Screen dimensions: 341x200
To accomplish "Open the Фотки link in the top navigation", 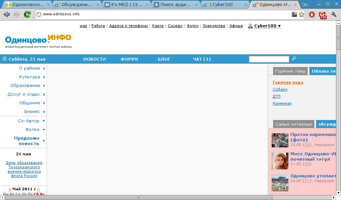I will (192, 26).
